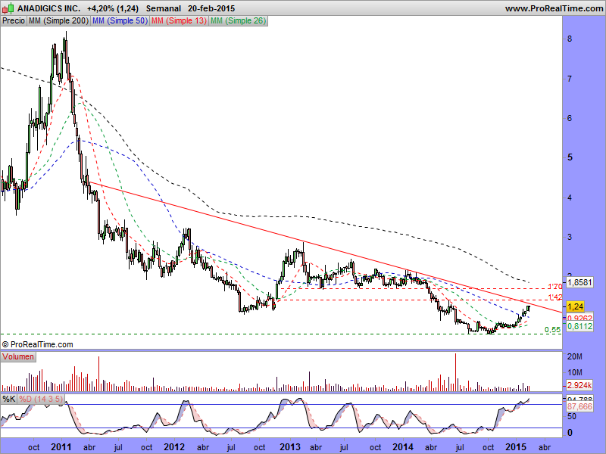
Task: Open MM (Simple 50) moving average settings
Action: [120, 21]
